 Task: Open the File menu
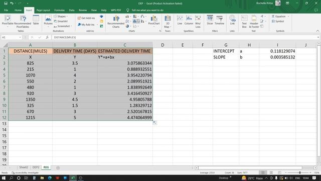[x=6, y=10]
